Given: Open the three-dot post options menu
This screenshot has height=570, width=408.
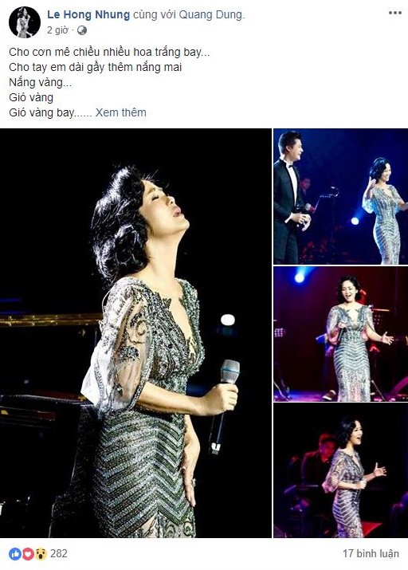Looking at the screenshot, I should tap(395, 13).
